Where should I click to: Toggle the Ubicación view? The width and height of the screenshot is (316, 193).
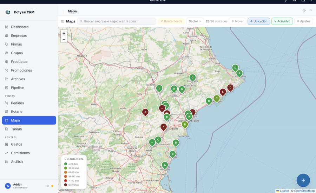point(259,21)
